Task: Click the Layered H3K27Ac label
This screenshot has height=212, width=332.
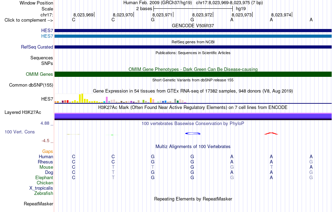Action: point(23,112)
